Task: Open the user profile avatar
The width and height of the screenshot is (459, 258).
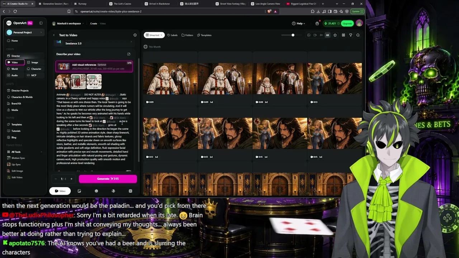Action: 359,23
